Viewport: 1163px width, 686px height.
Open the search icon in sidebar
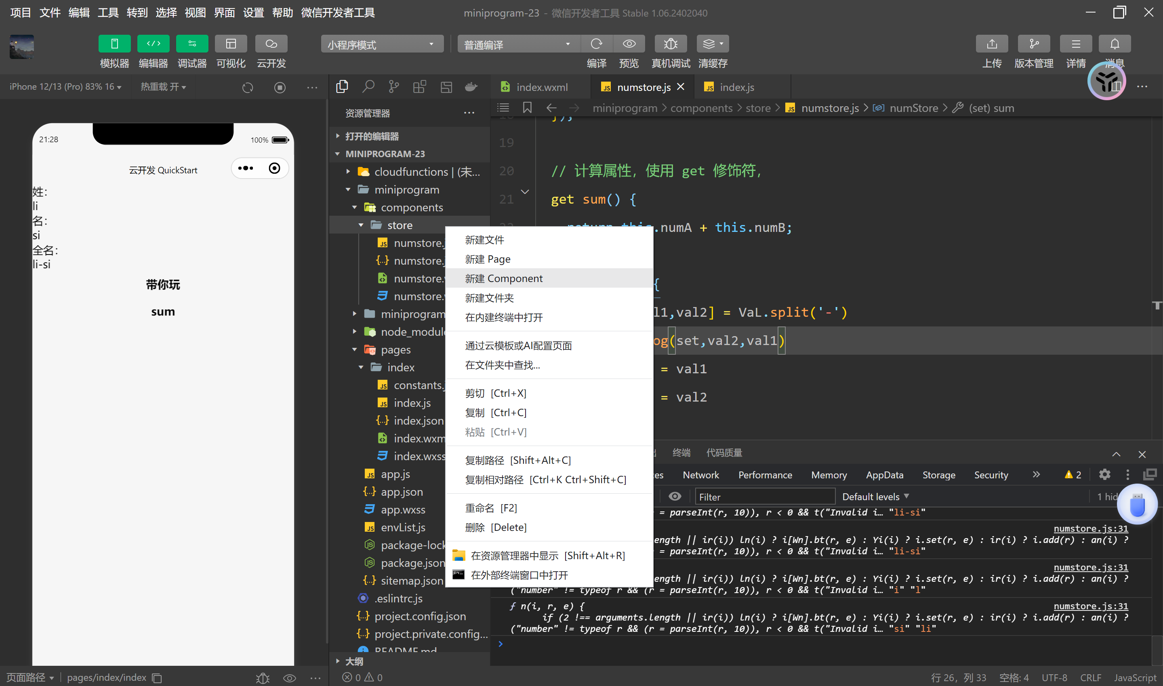[x=368, y=86]
